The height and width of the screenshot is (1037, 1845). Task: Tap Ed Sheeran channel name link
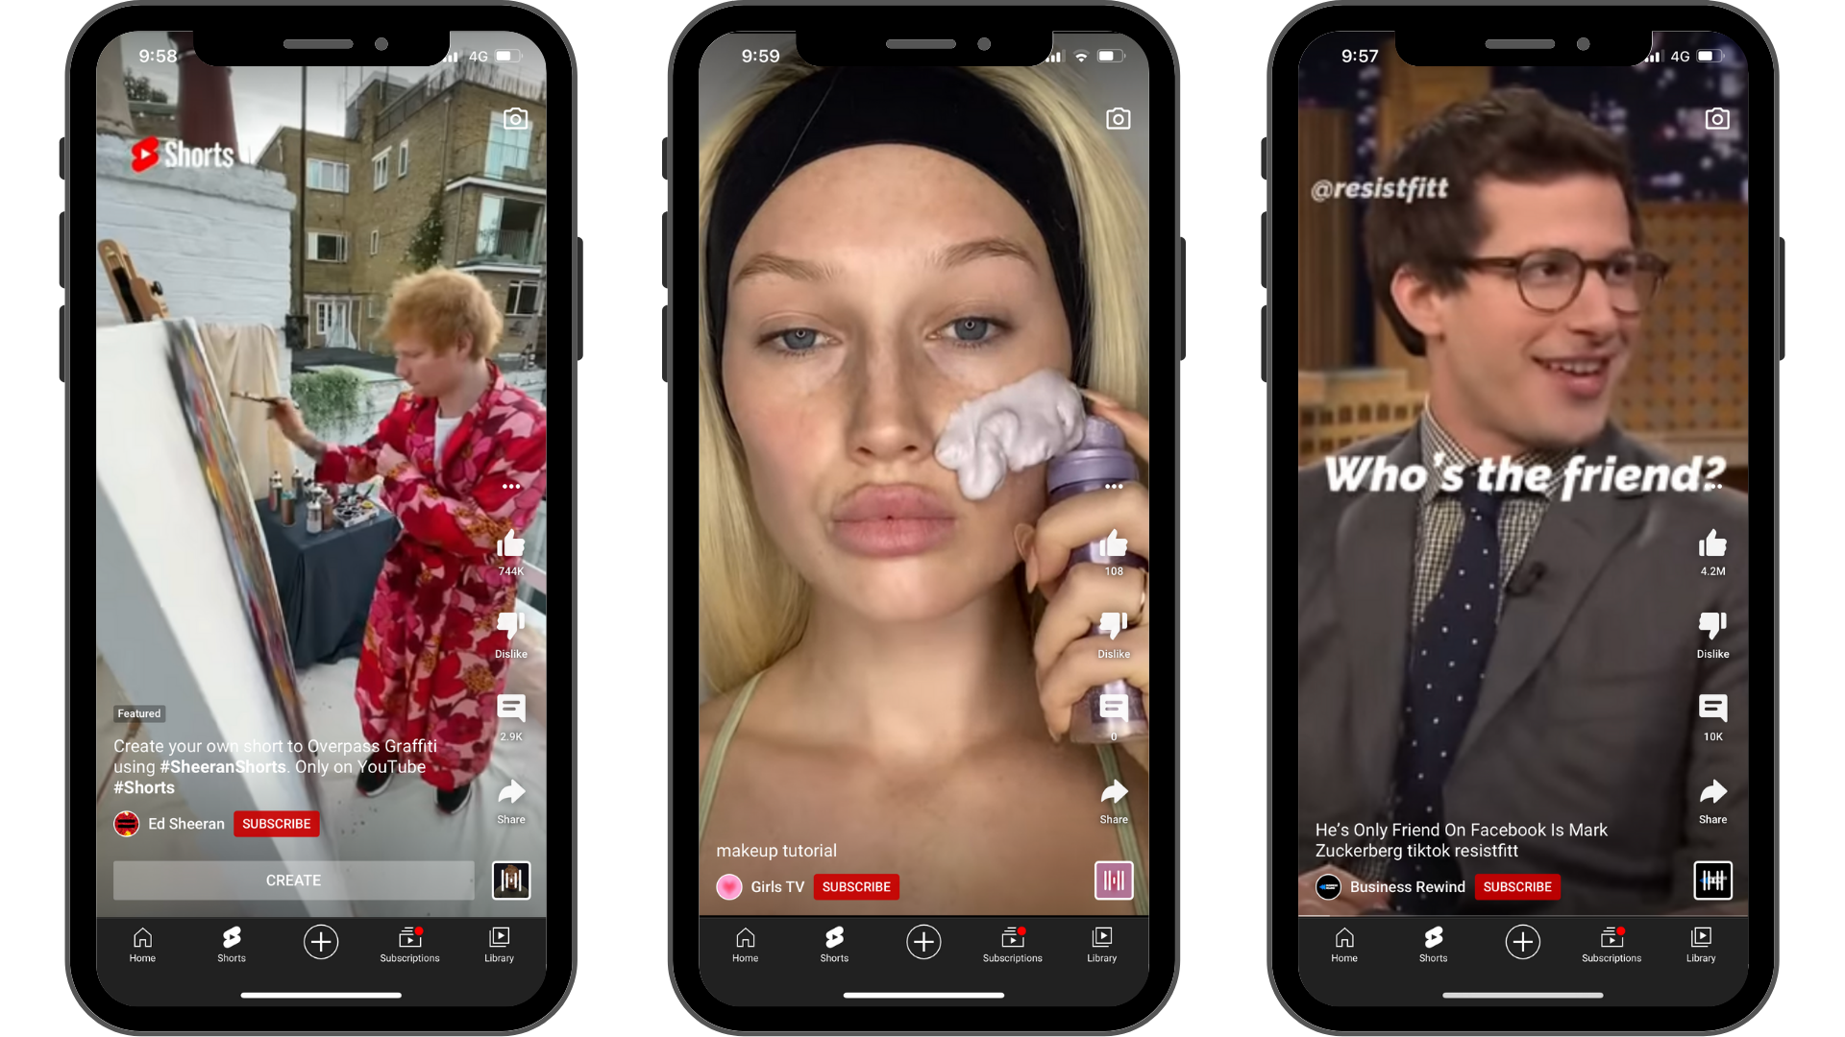[x=186, y=823]
